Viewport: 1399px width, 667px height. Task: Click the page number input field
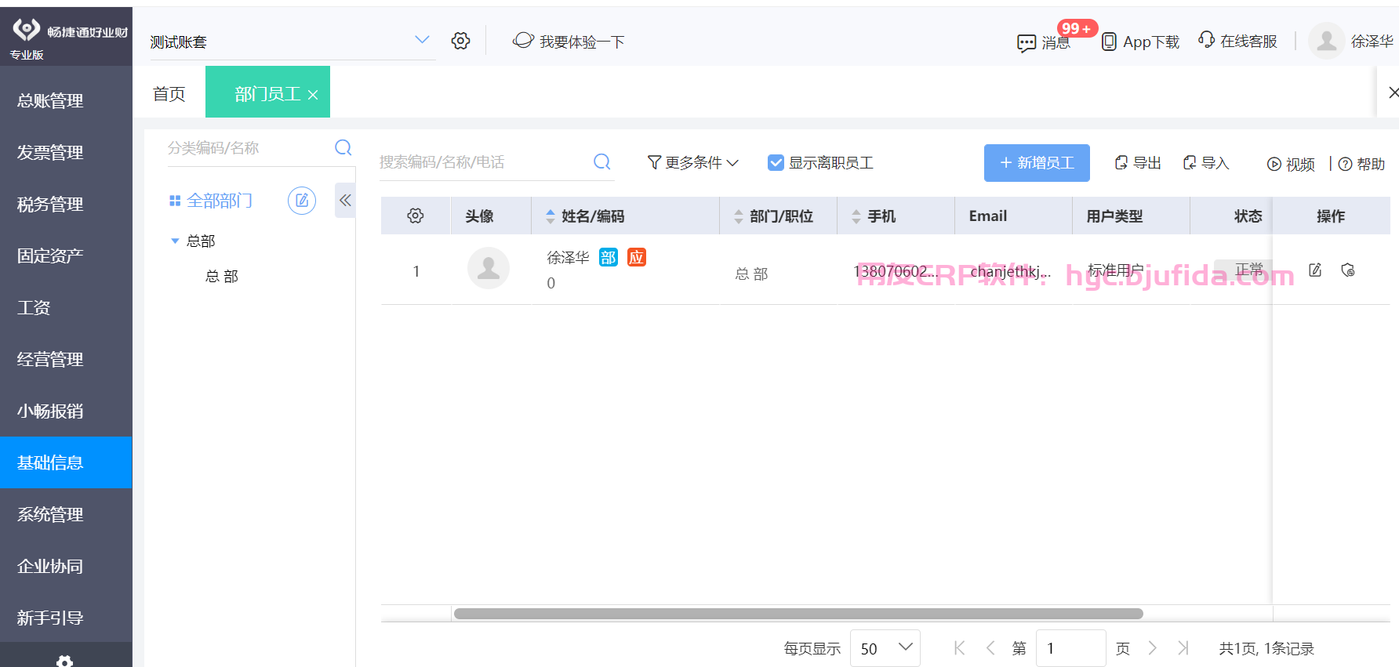(x=1070, y=648)
